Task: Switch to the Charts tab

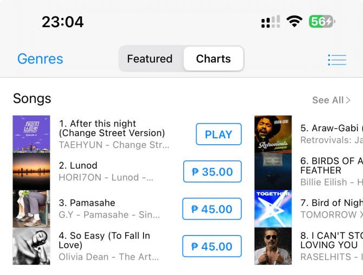Action: pyautogui.click(x=213, y=59)
